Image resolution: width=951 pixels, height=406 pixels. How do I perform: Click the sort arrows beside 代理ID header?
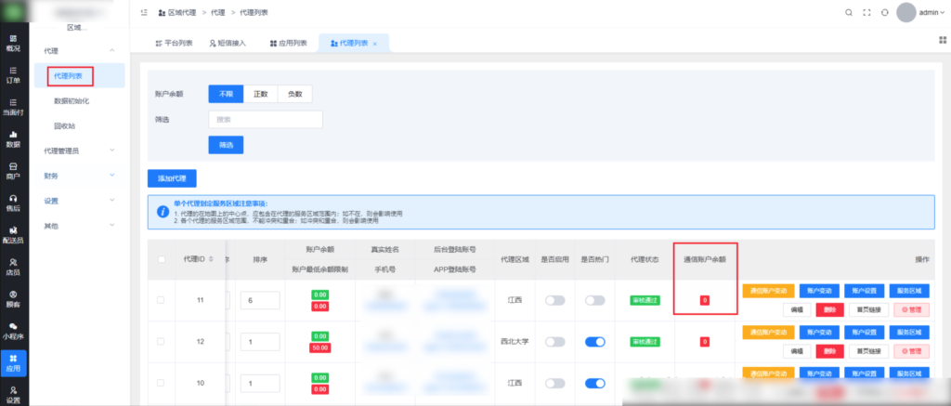pyautogui.click(x=211, y=259)
